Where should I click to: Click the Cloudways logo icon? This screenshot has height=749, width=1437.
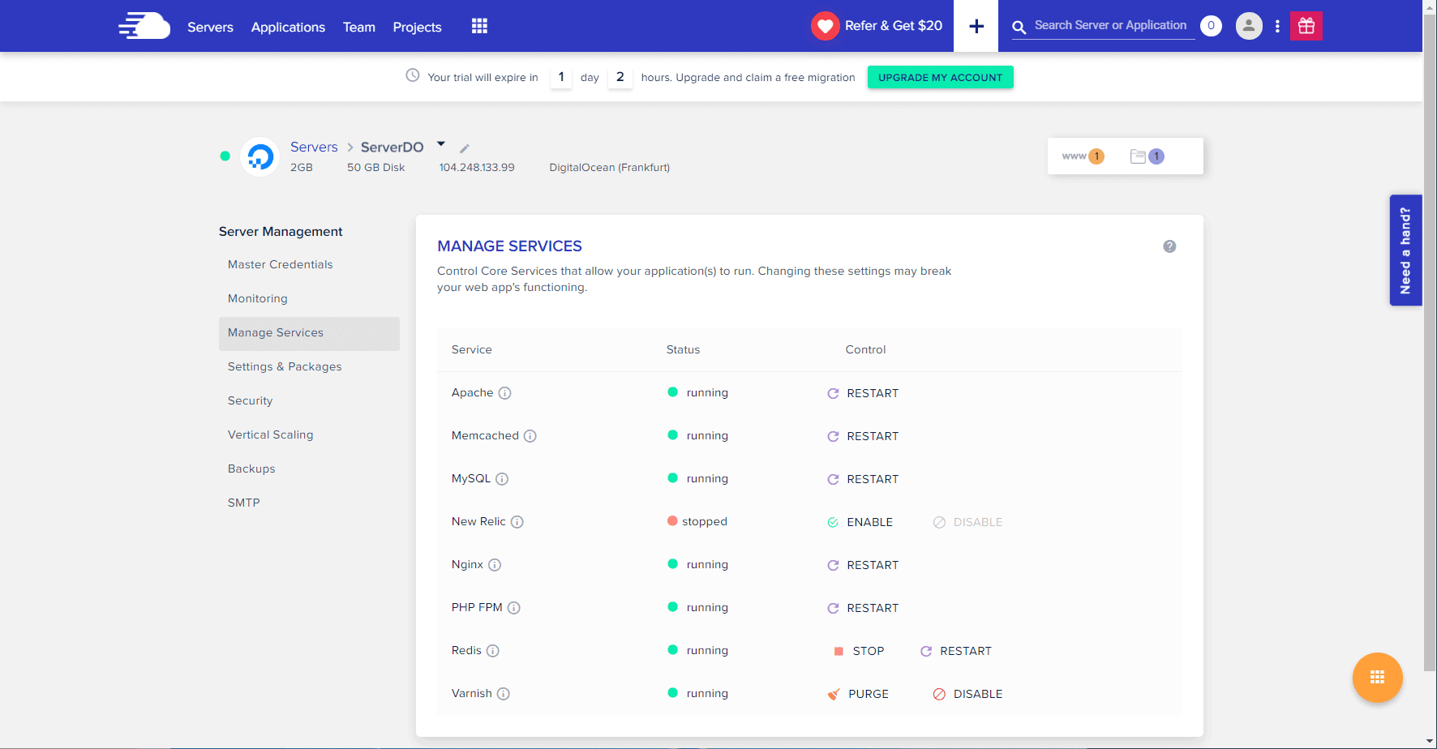144,26
